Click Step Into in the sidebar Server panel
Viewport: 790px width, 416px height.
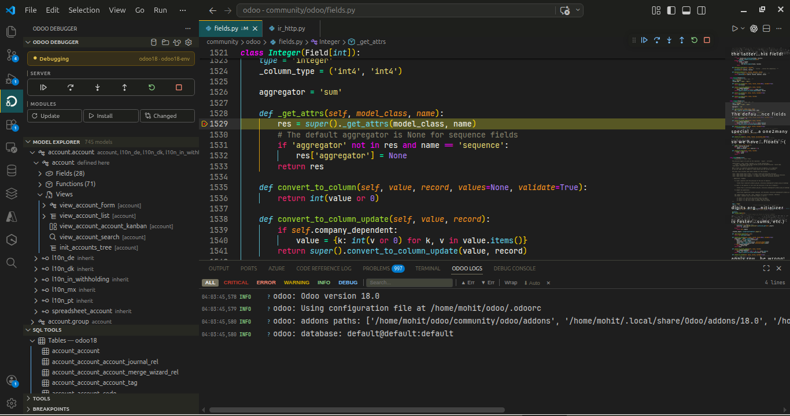pos(97,87)
